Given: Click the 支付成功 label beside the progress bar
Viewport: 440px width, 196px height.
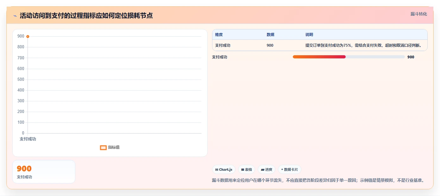Looking at the screenshot, I should click(219, 57).
